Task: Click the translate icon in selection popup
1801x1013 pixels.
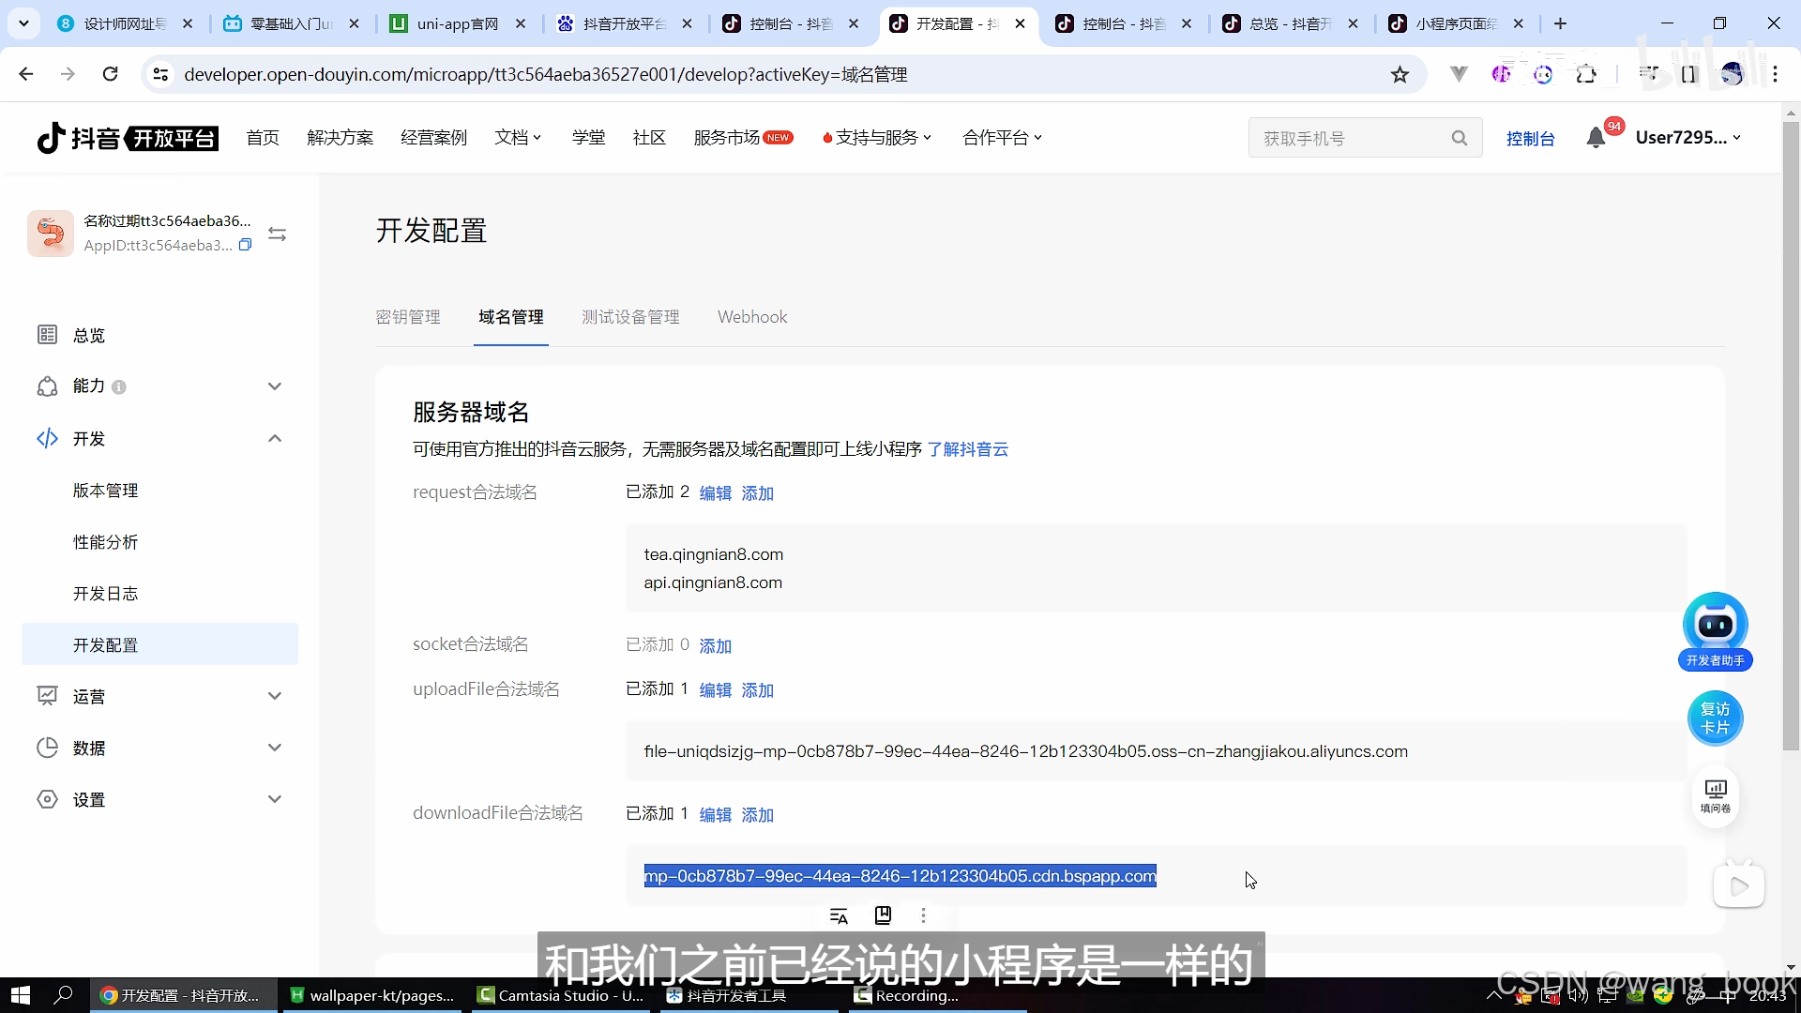Action: [x=839, y=915]
